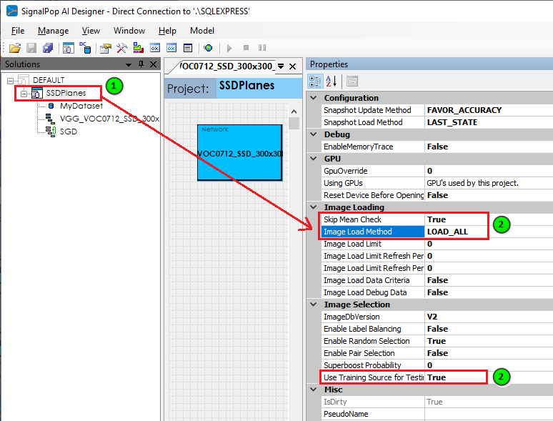The image size is (553, 421).
Task: Select the SGD solver tree item
Action: [x=69, y=132]
